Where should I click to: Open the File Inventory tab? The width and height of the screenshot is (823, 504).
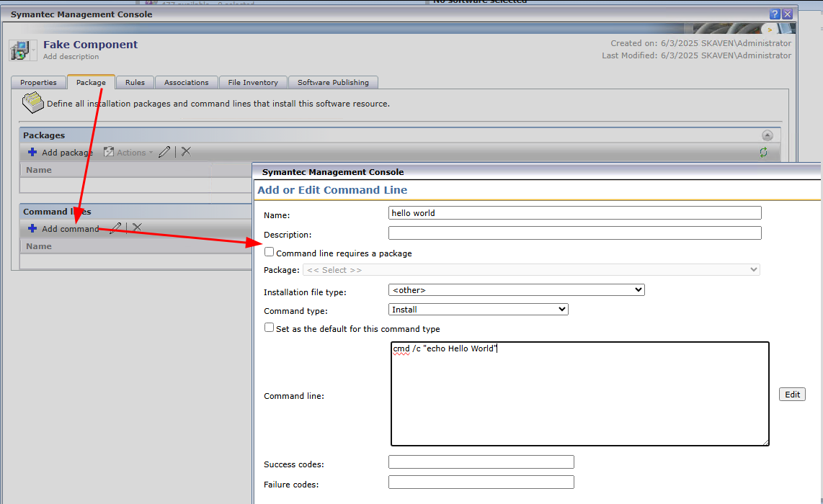253,83
